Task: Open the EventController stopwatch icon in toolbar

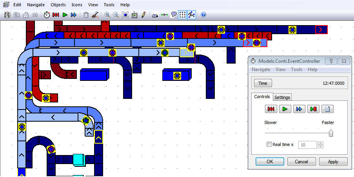Action: click(47, 15)
